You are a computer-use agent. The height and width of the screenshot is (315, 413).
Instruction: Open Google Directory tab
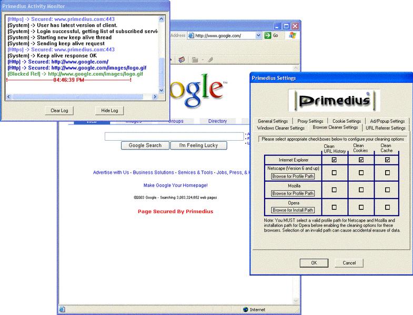click(218, 121)
